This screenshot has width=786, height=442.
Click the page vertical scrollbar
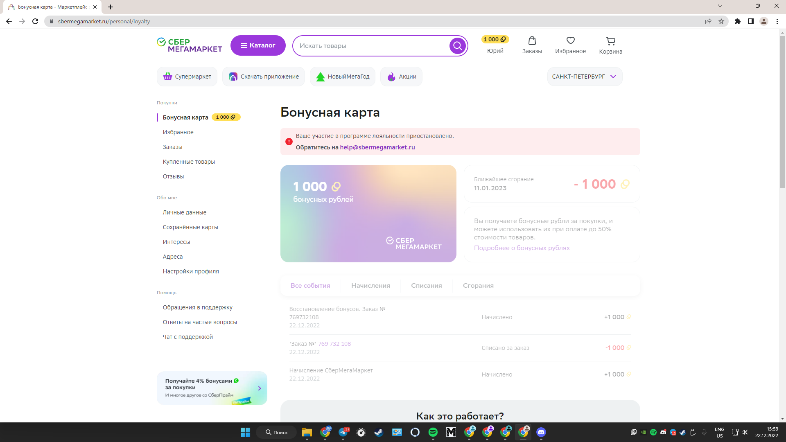coord(782,111)
